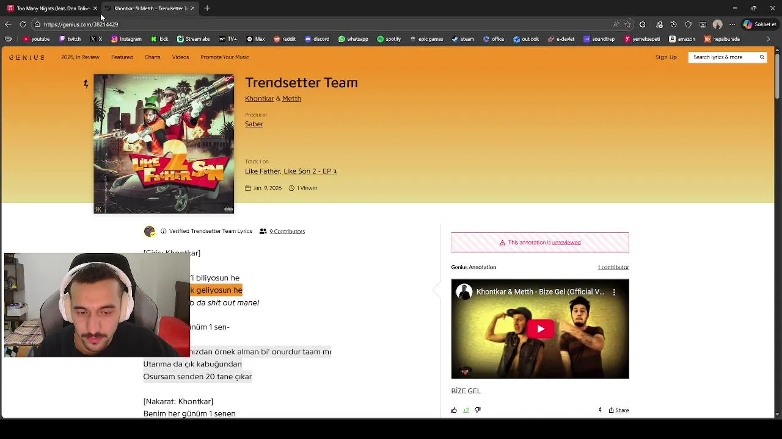Open the reddit bookmark
The height and width of the screenshot is (439, 782).
tap(285, 39)
